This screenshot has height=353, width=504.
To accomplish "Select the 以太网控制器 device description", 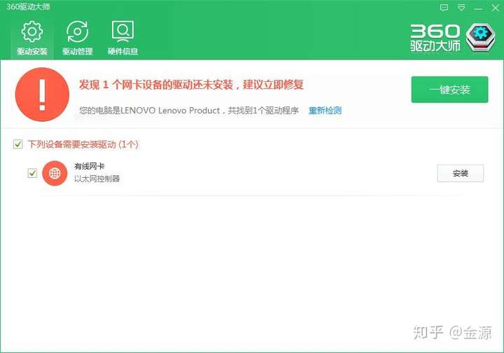I will click(97, 179).
